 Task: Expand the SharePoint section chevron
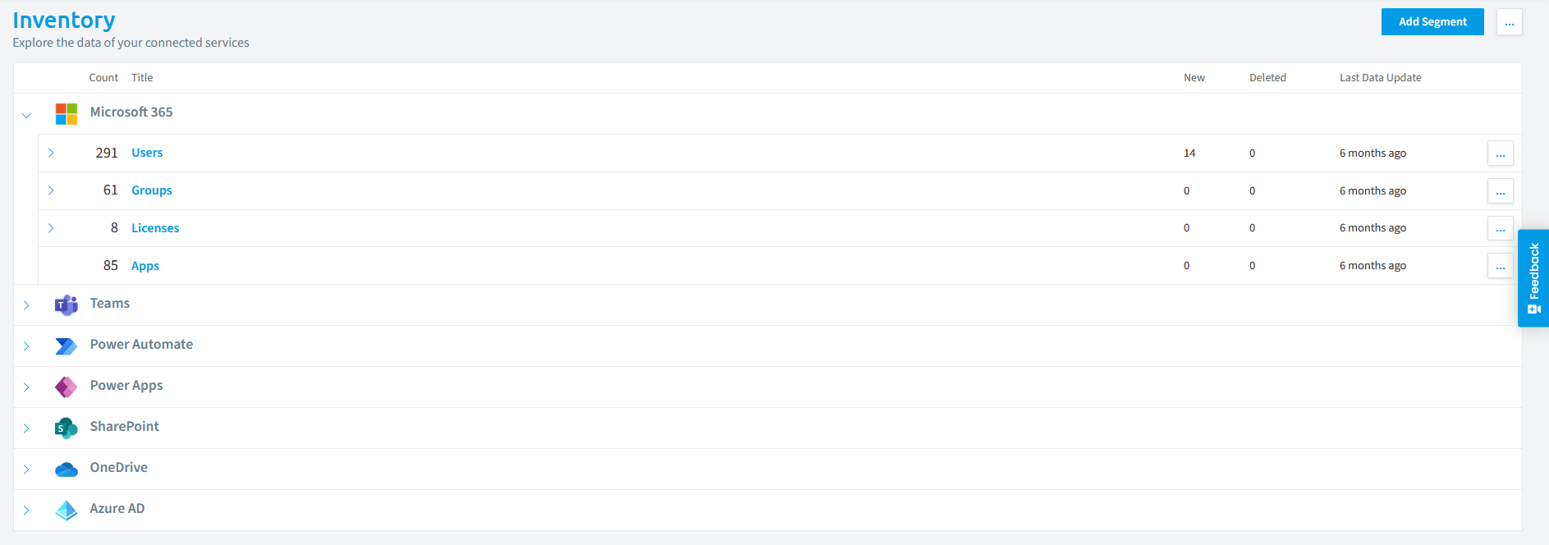26,428
